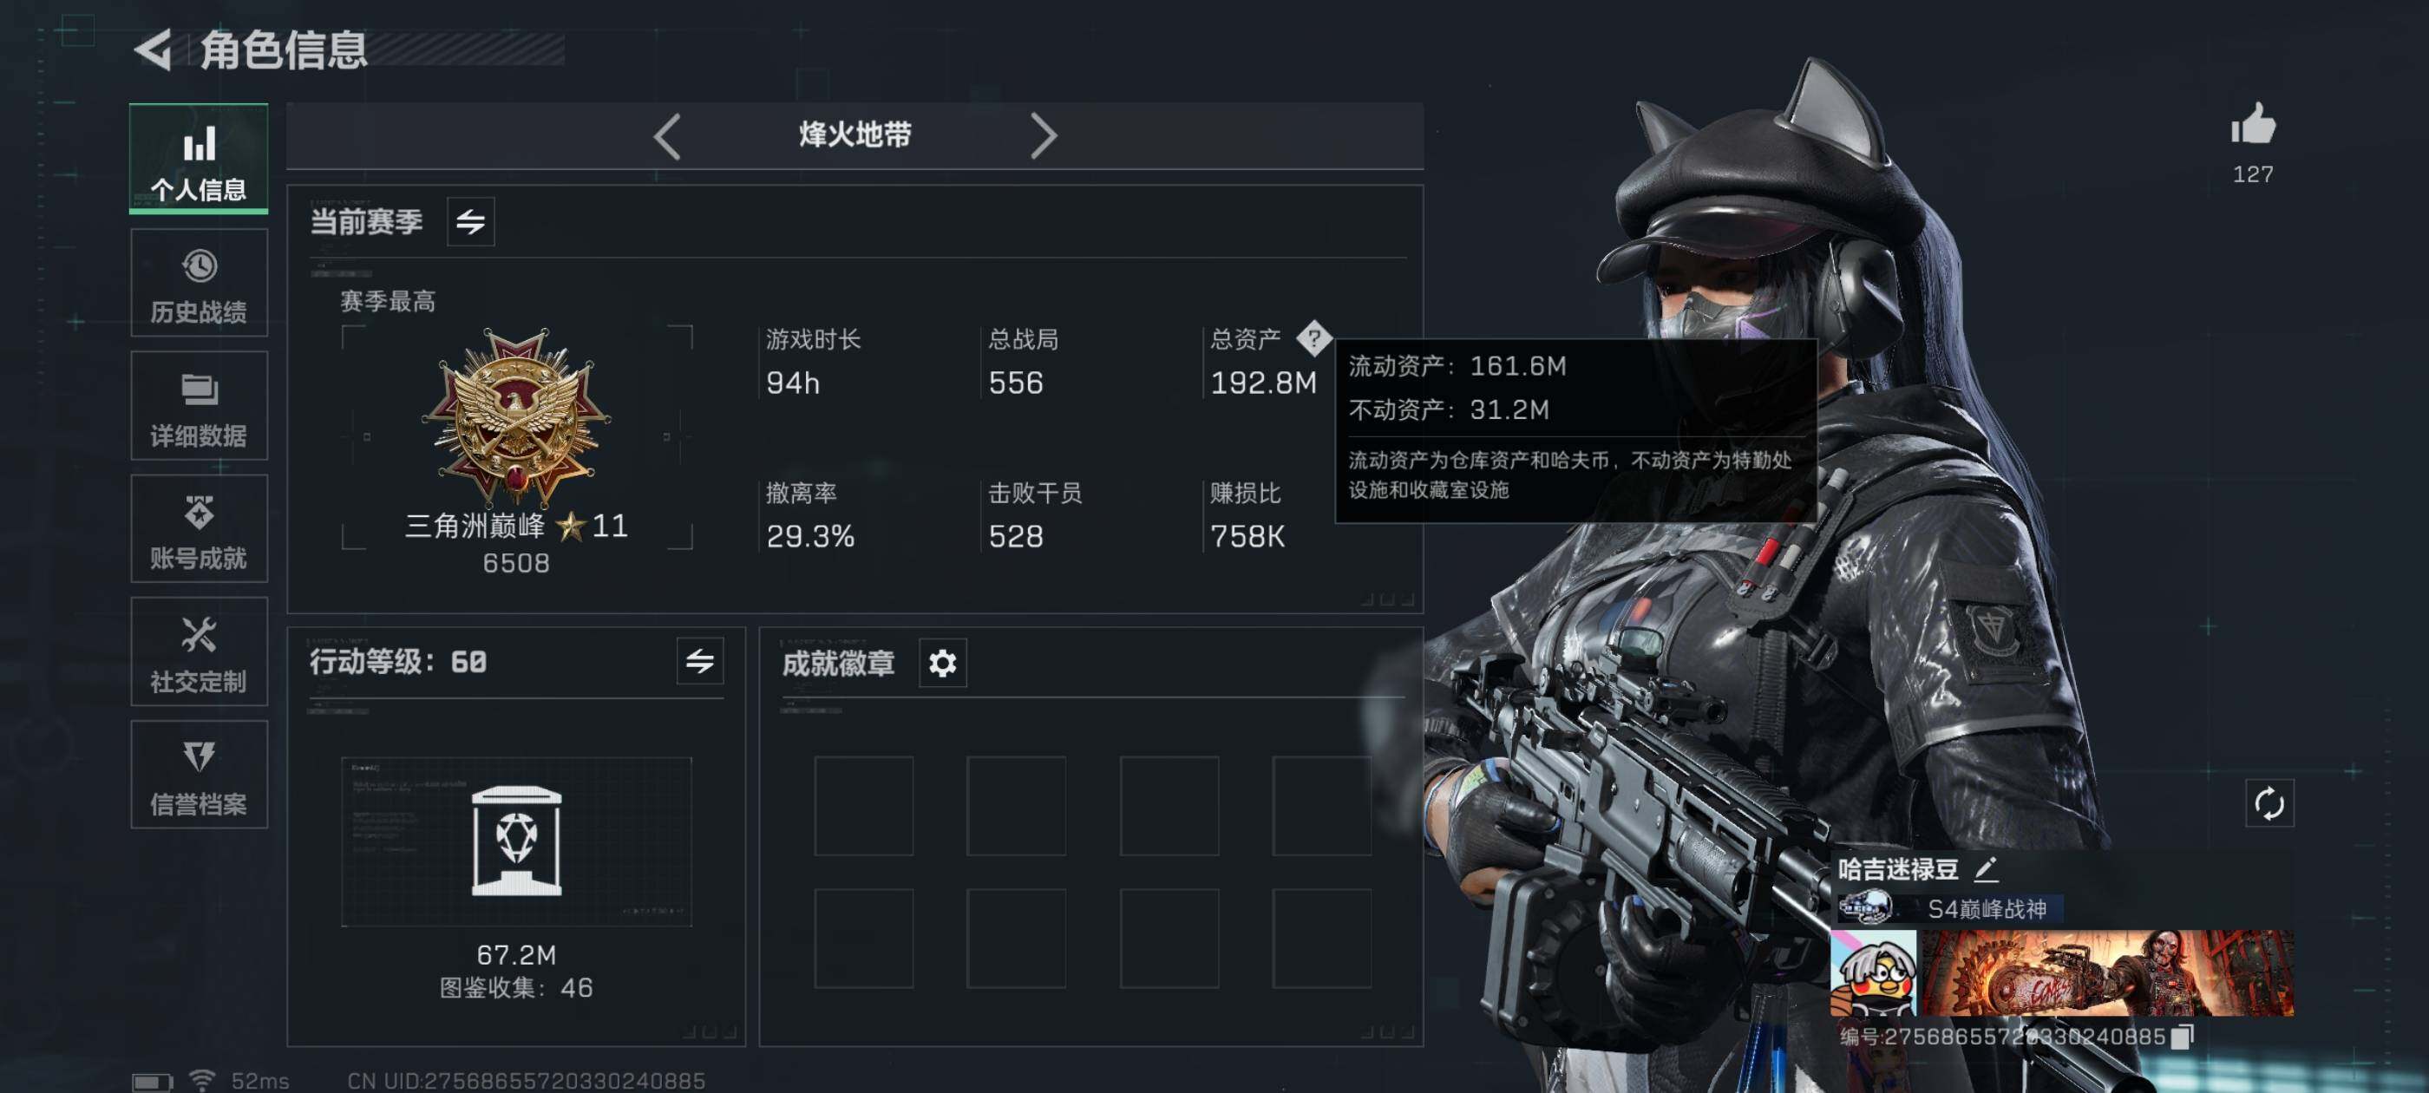Click the total assets question mark icon
This screenshot has width=2429, height=1093.
point(1313,337)
